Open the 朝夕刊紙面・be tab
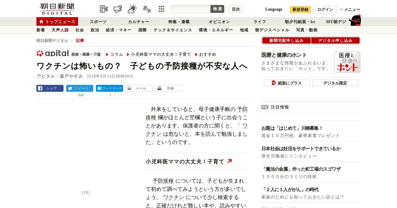This screenshot has width=397, height=208. [x=300, y=22]
